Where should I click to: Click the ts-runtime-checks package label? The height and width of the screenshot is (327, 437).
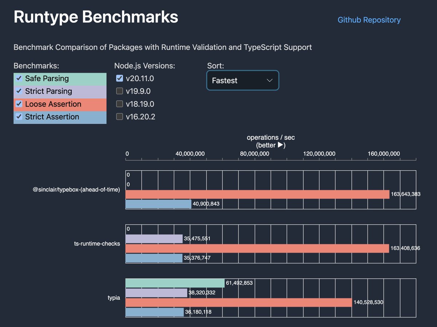[x=97, y=243]
